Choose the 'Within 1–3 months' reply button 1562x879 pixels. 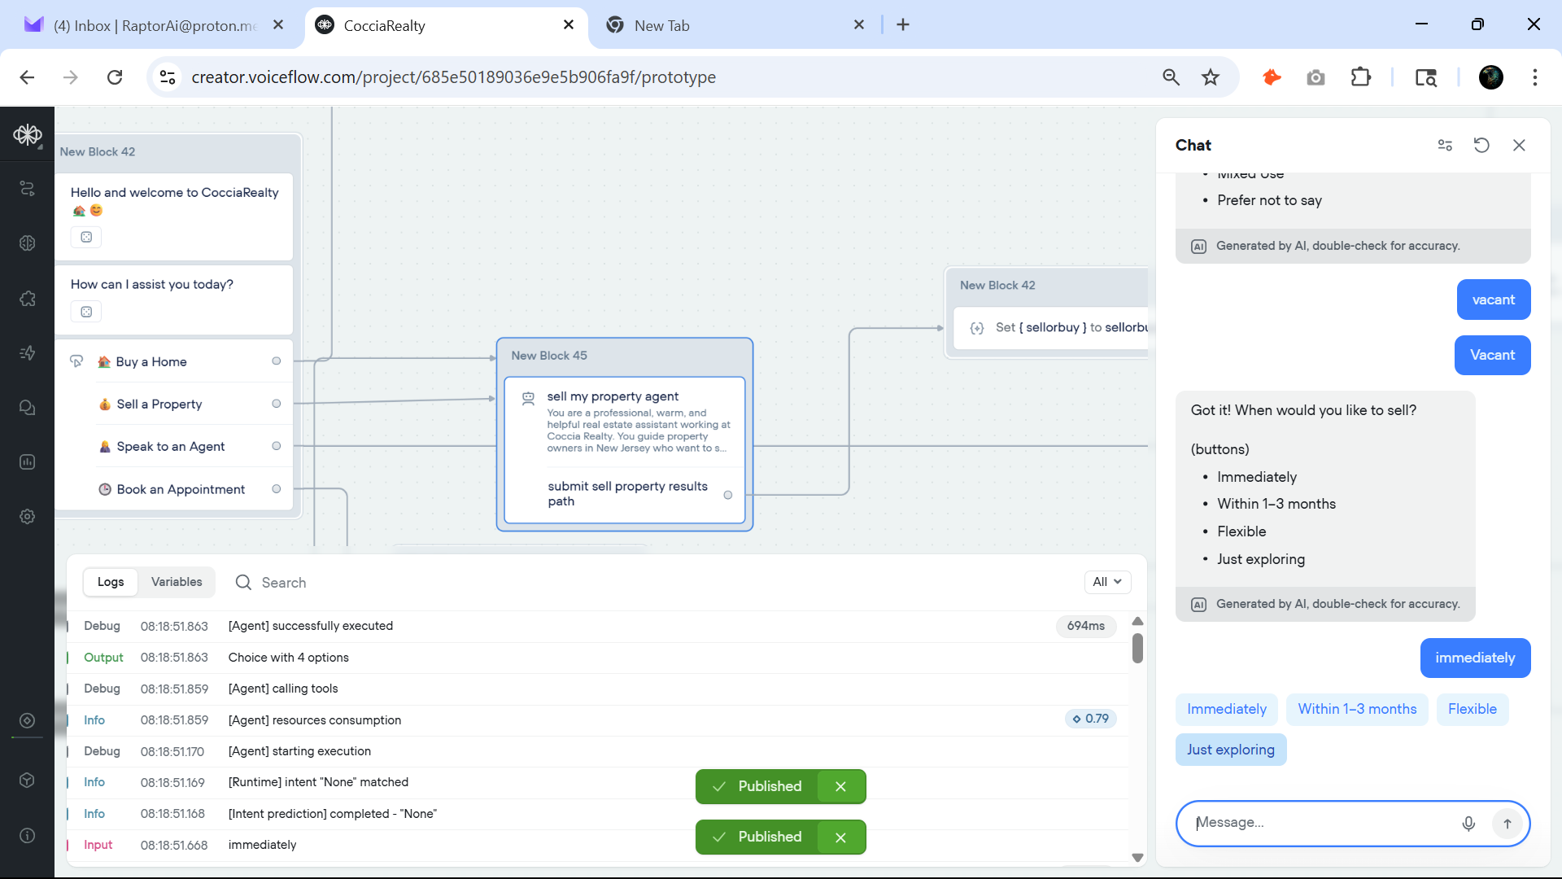(x=1357, y=709)
